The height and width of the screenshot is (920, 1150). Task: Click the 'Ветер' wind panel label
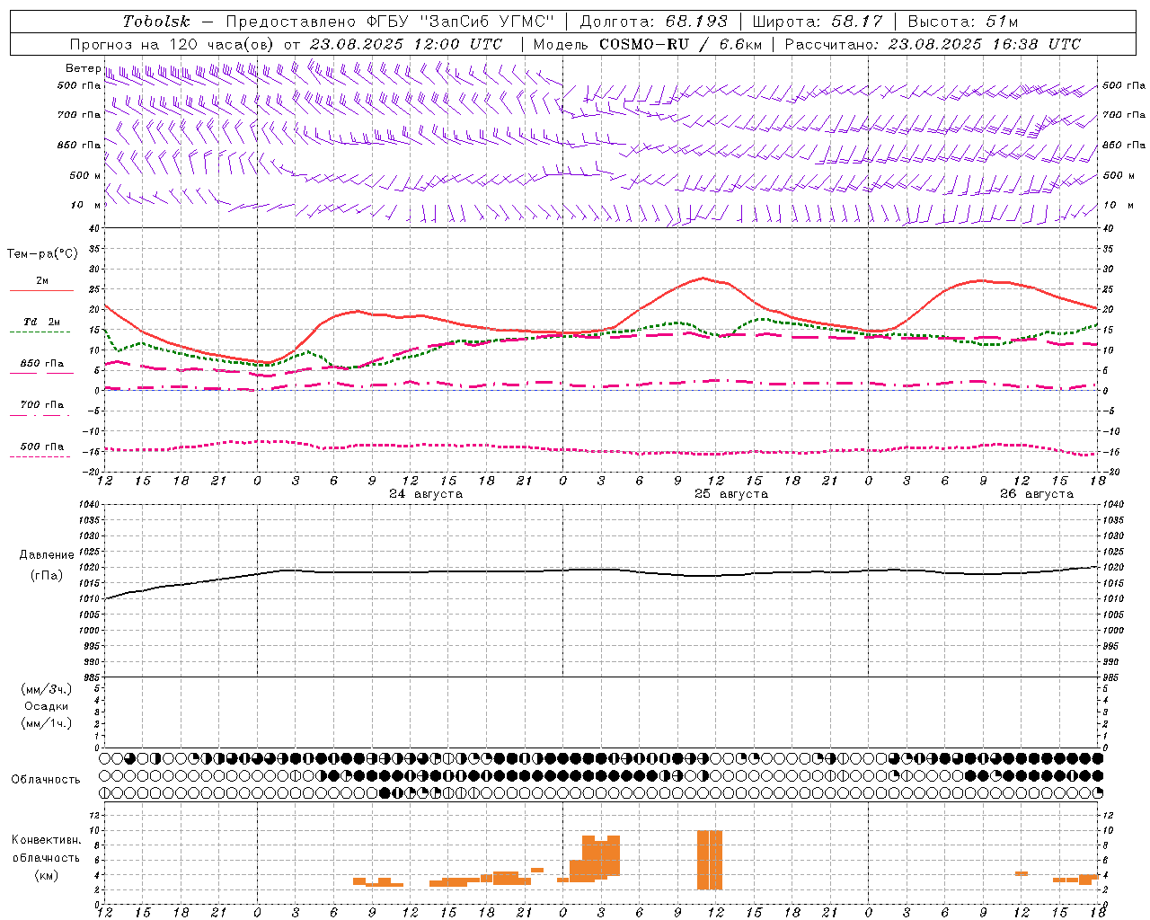pyautogui.click(x=83, y=68)
